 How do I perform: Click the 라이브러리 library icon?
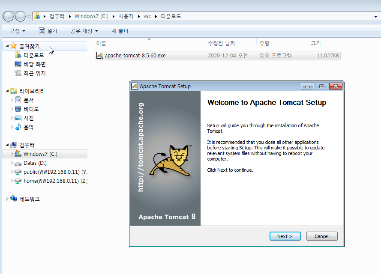pyautogui.click(x=14, y=91)
